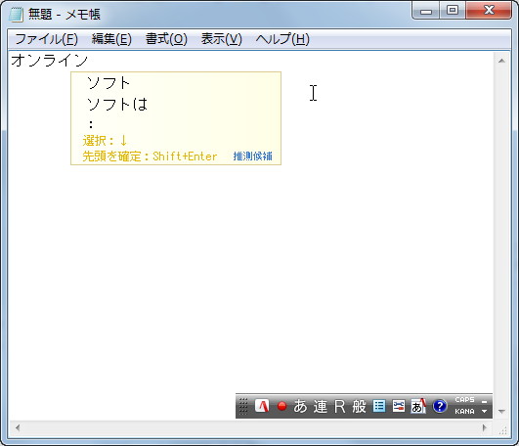519x446 pixels.
Task: Toggle the CAPS indicator on ATOK bar
Action: 464,400
